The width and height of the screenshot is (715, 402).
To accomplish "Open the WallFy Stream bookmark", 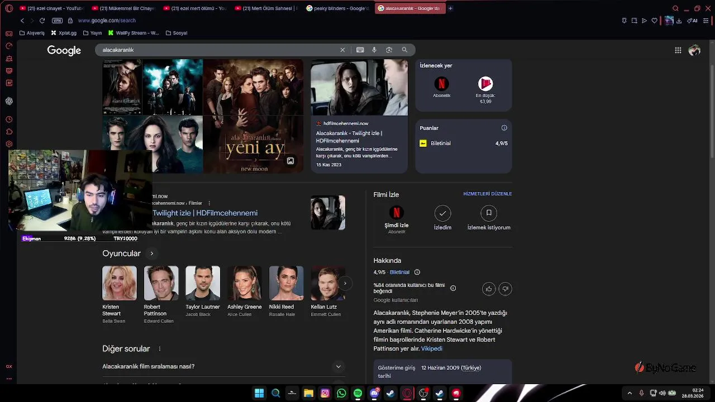I will point(134,33).
